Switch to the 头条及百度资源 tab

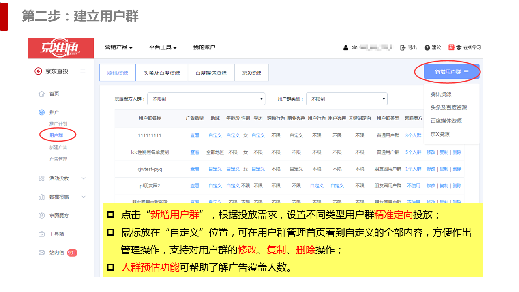point(162,73)
